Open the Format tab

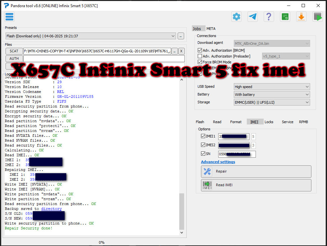[236, 122]
